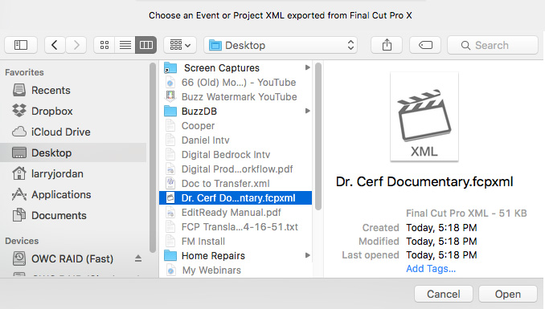Viewport: 545px width, 309px height.
Task: Click the Edit Tags toolbar icon
Action: (425, 45)
